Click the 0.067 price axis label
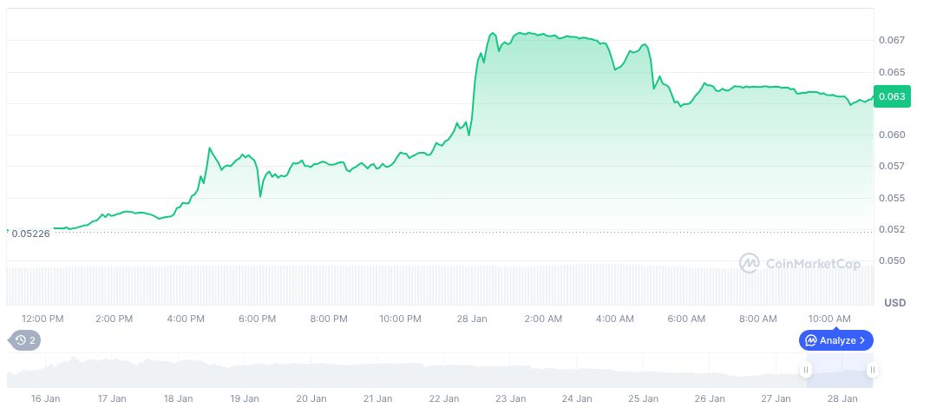Screen dimensions: 930x408 (894, 40)
